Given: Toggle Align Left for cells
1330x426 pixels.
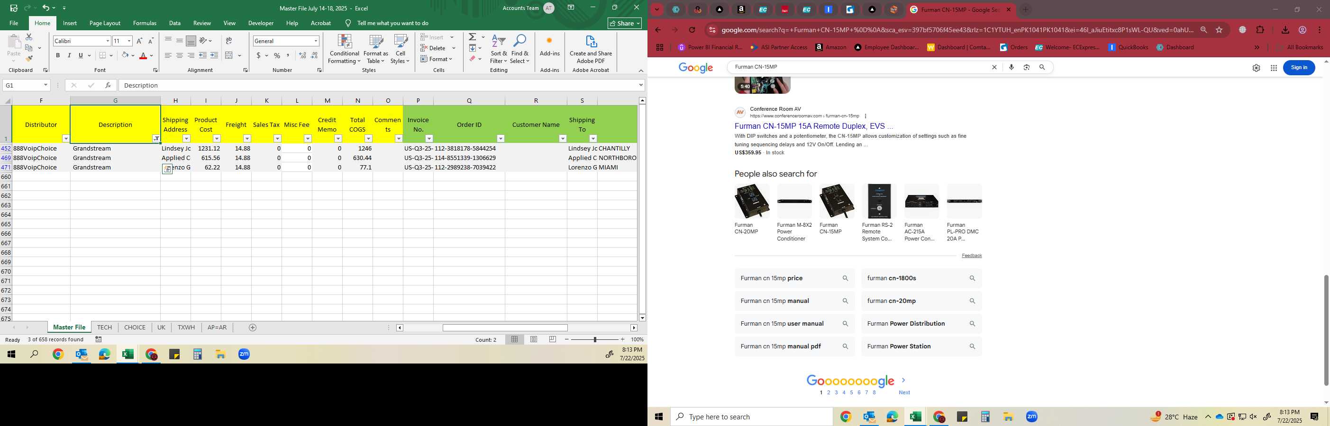Looking at the screenshot, I should (168, 55).
